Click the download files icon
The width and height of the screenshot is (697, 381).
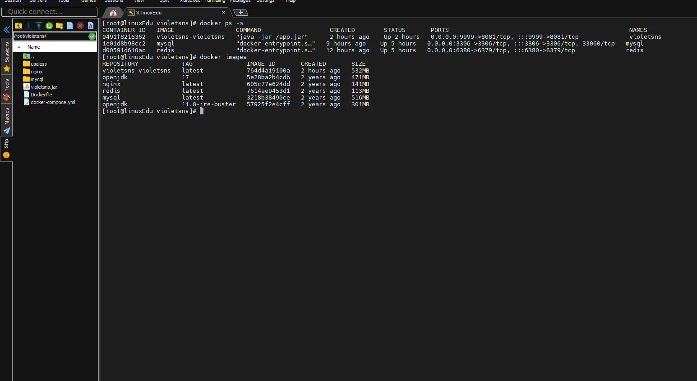pyautogui.click(x=28, y=26)
